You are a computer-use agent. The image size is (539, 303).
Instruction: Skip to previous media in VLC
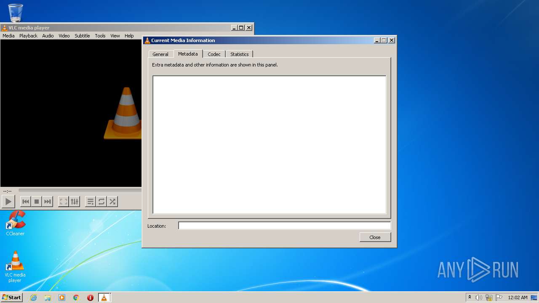tap(26, 202)
